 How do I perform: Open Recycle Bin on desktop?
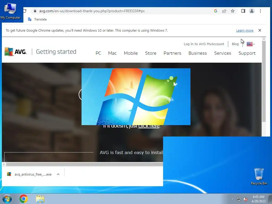click(x=259, y=176)
